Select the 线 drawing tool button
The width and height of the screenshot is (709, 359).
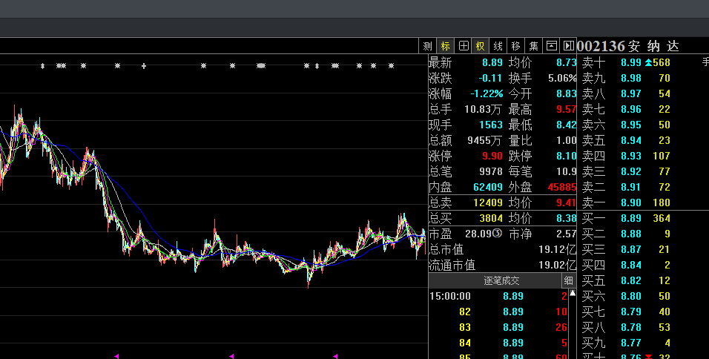(498, 46)
